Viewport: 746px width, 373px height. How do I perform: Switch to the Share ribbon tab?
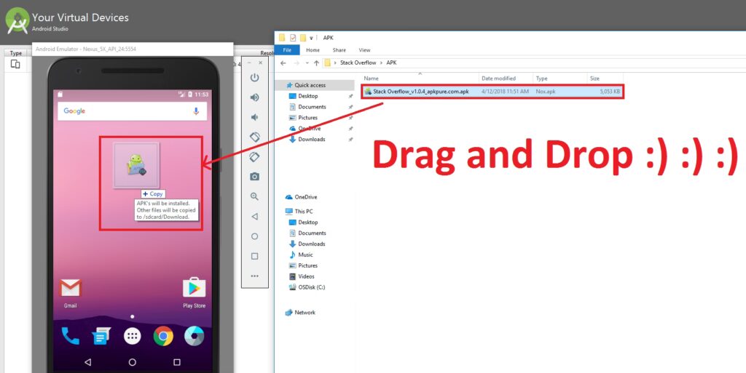pyautogui.click(x=339, y=50)
